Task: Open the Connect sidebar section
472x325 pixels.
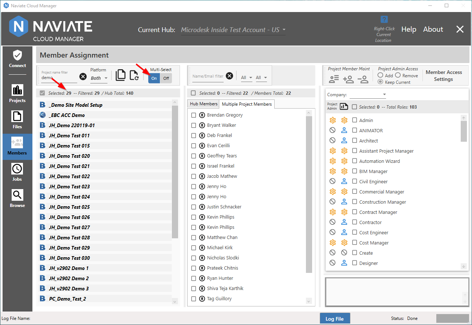Action: pyautogui.click(x=17, y=59)
